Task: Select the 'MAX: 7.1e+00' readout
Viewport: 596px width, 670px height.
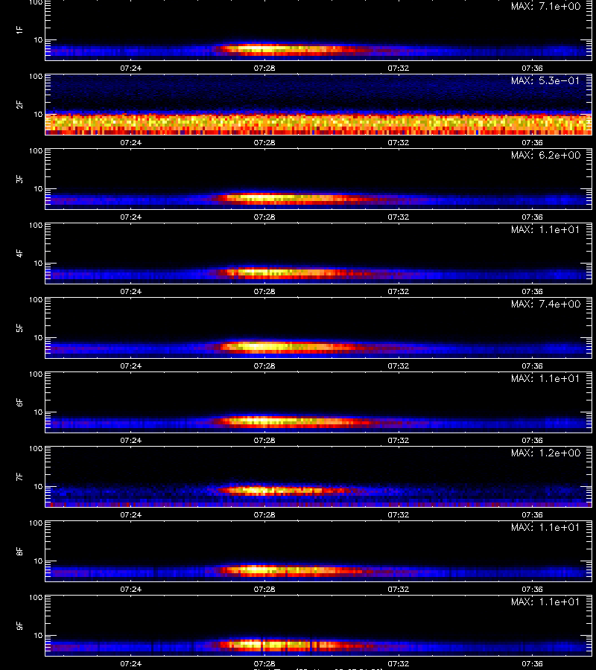Action: (545, 7)
